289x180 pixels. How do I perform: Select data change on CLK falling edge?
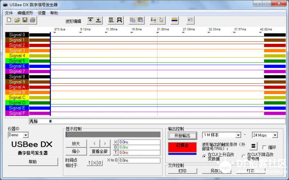click(x=244, y=156)
